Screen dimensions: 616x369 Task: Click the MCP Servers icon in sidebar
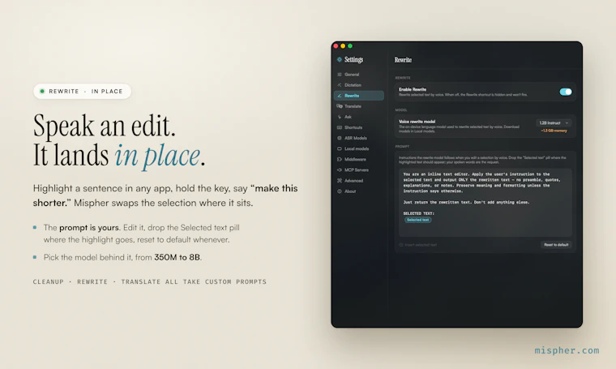point(340,169)
